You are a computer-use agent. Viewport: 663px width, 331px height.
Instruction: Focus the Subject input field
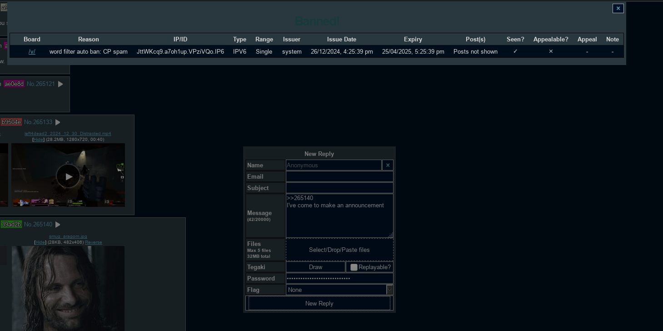coord(339,188)
